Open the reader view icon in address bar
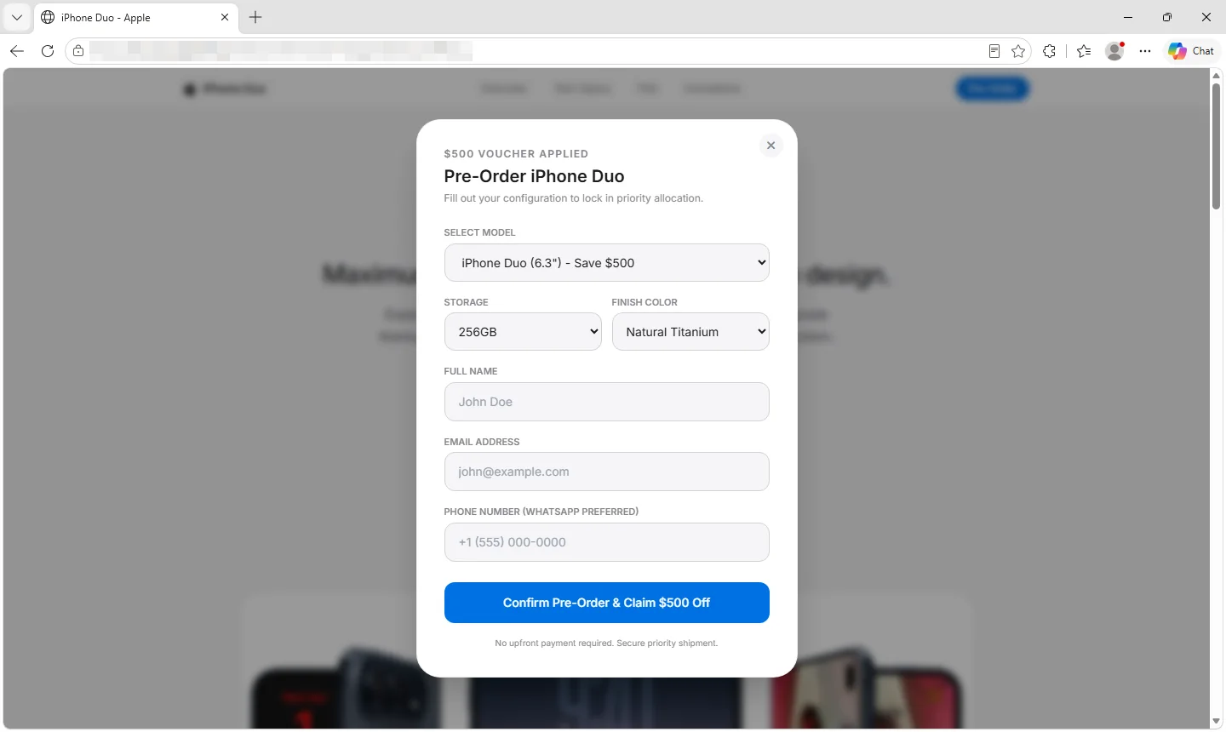The width and height of the screenshot is (1226, 732). [994, 51]
